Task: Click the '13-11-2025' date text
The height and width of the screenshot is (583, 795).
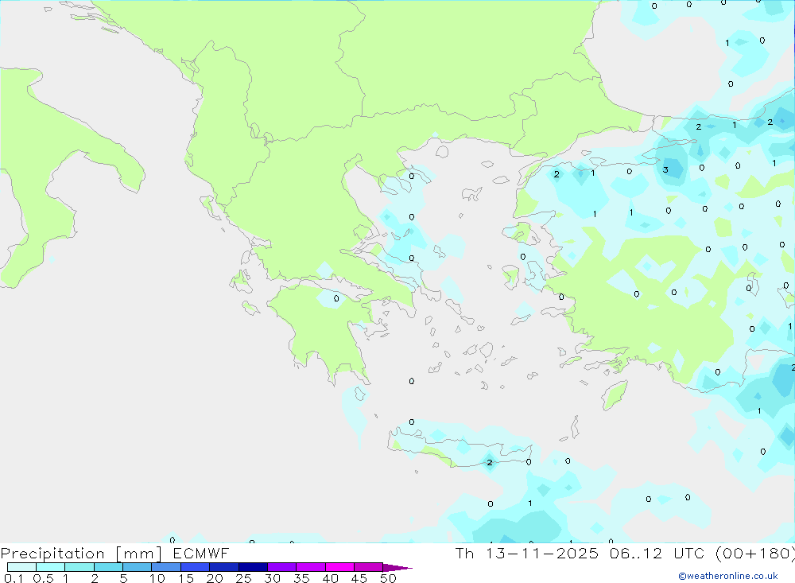Action: [541, 554]
